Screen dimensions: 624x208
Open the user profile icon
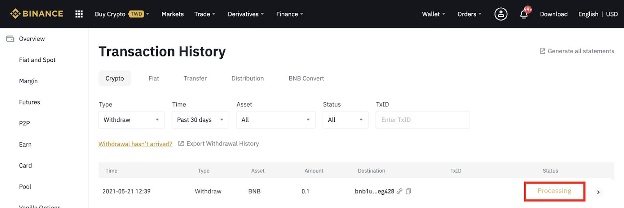pyautogui.click(x=501, y=14)
